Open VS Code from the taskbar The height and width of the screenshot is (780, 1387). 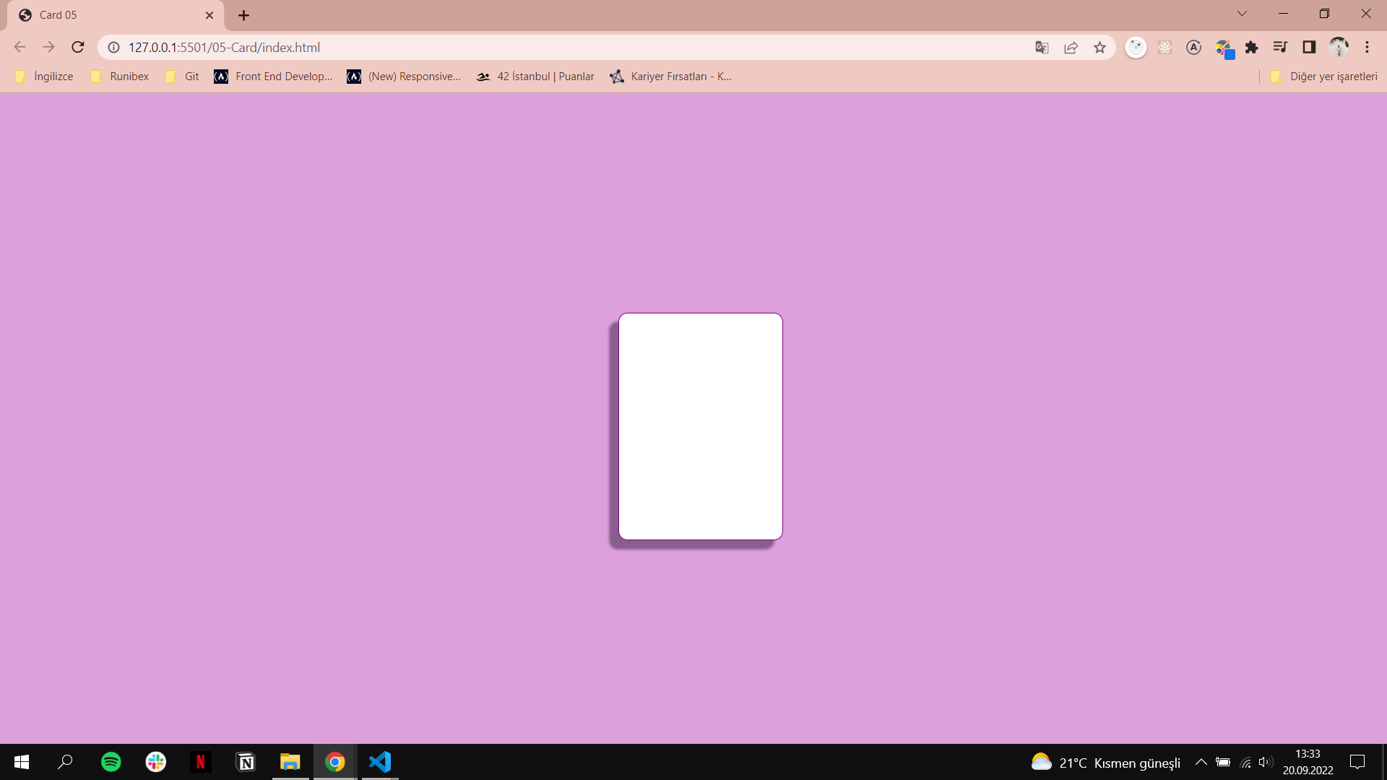tap(379, 762)
